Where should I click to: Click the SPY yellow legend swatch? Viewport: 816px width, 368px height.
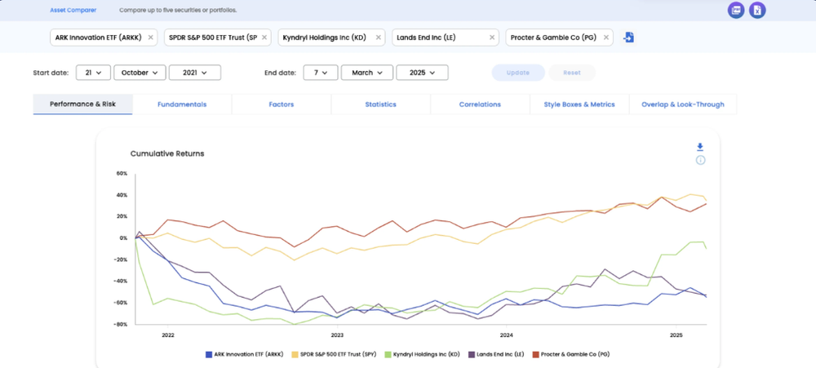pyautogui.click(x=295, y=354)
